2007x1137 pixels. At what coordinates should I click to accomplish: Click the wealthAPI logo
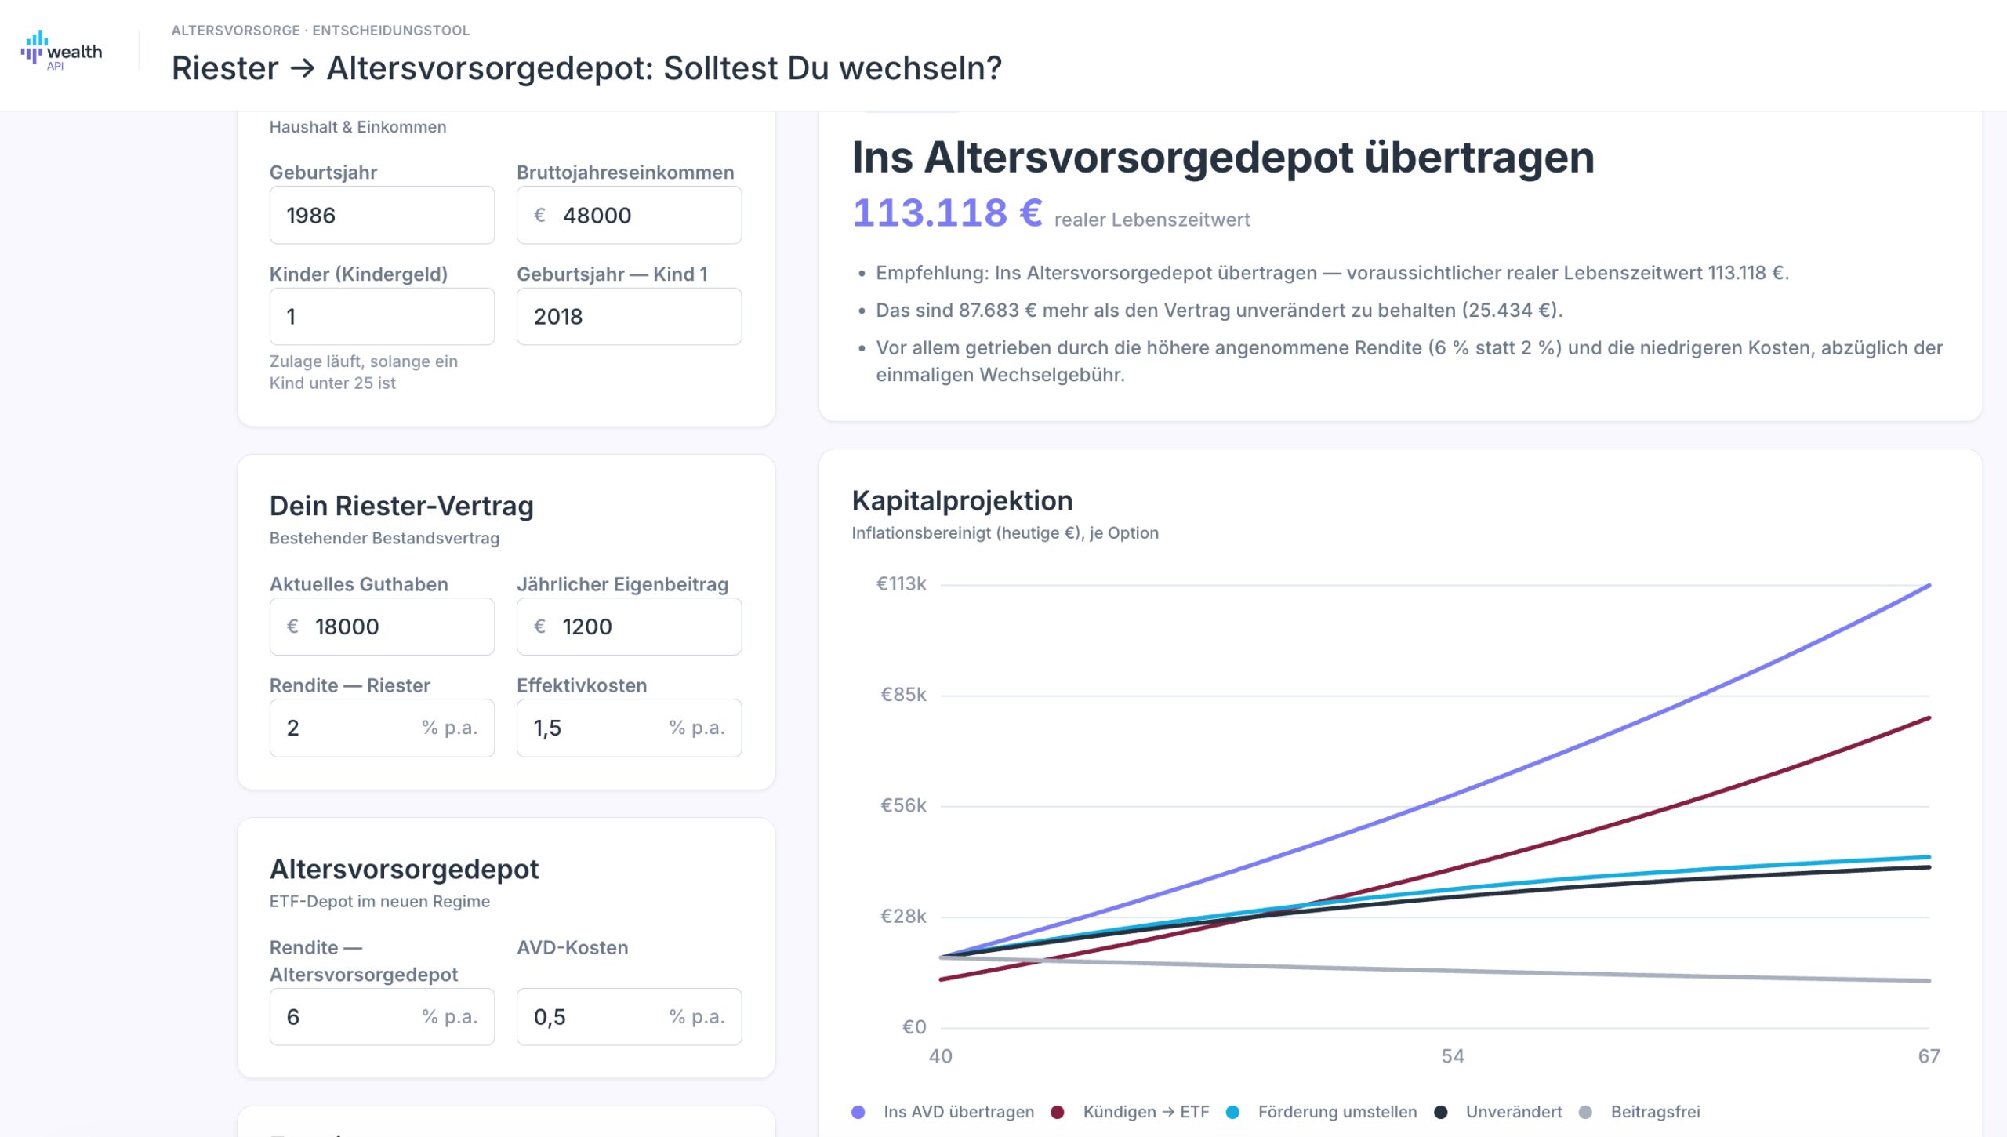tap(61, 50)
